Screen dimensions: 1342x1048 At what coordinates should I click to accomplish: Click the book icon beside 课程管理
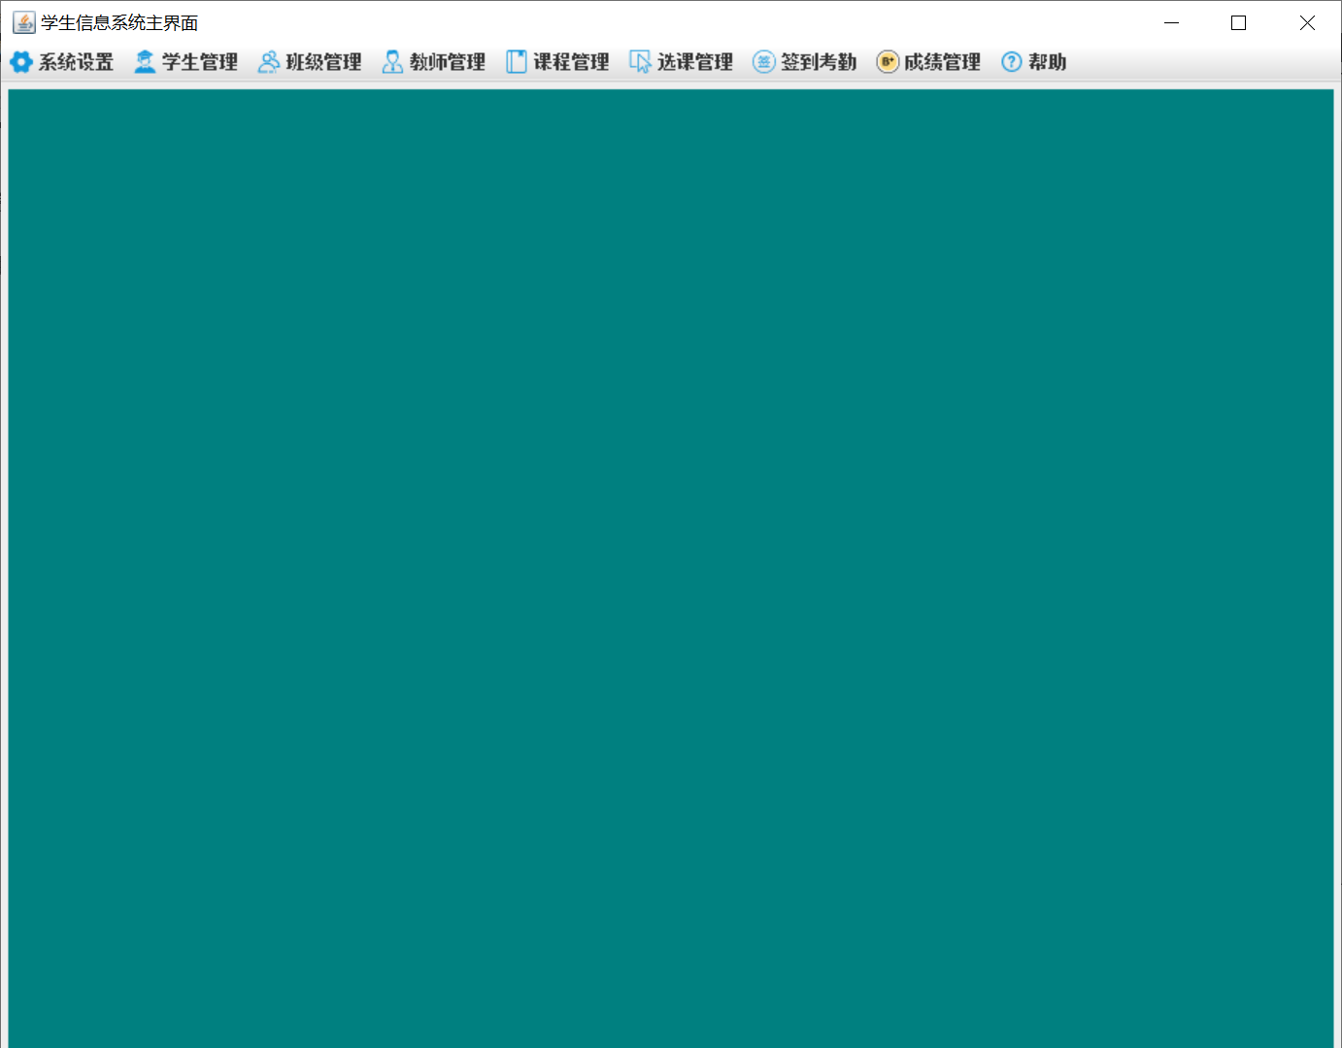(x=517, y=62)
